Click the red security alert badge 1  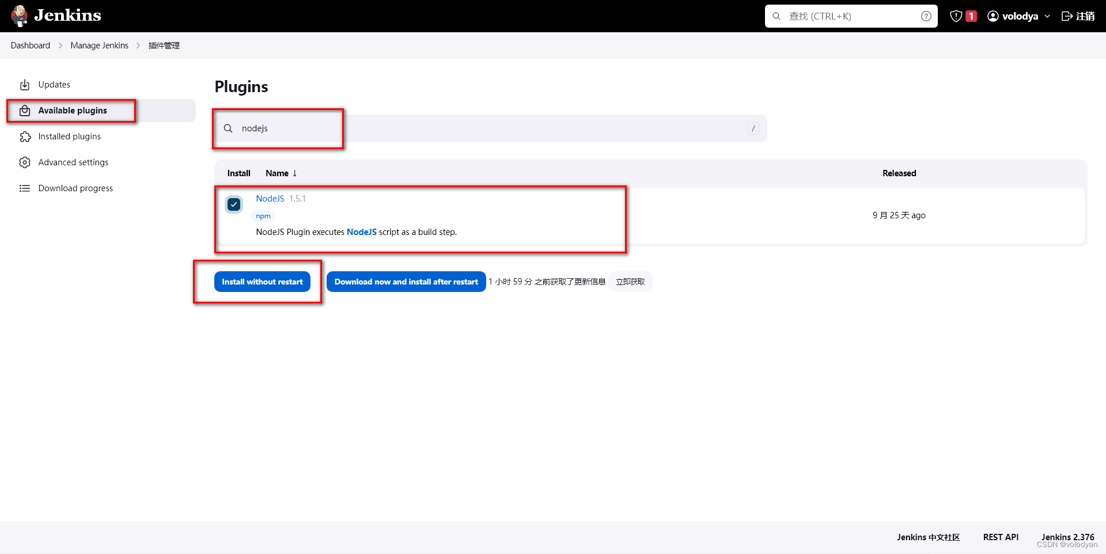[x=971, y=16]
